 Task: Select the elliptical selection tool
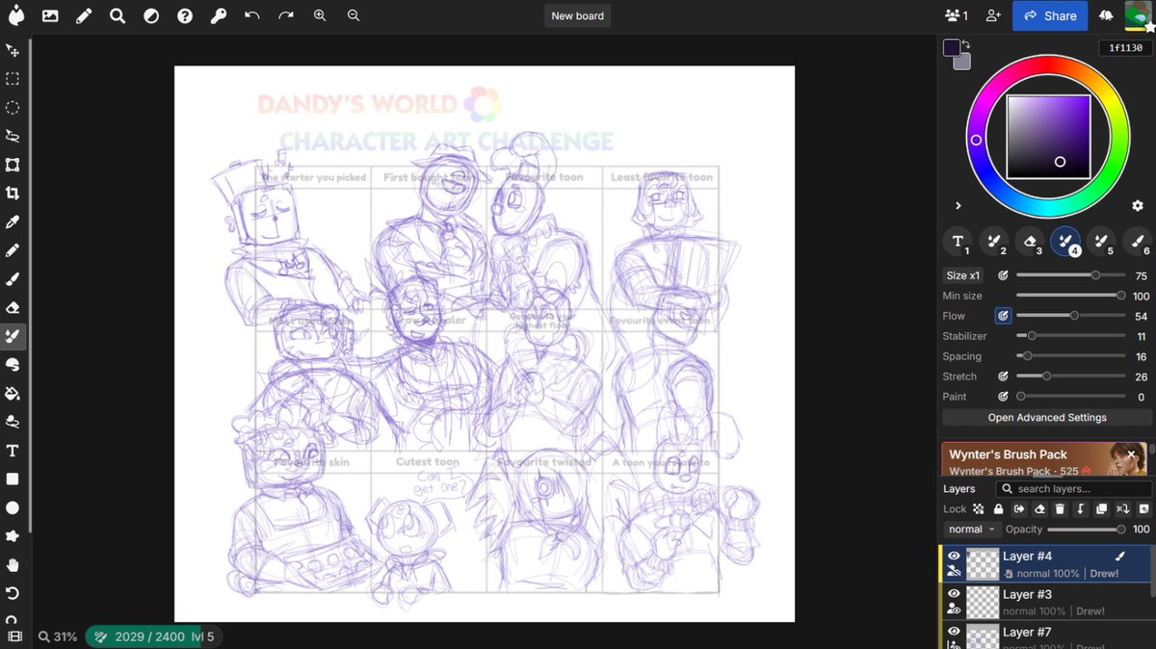pyautogui.click(x=13, y=107)
